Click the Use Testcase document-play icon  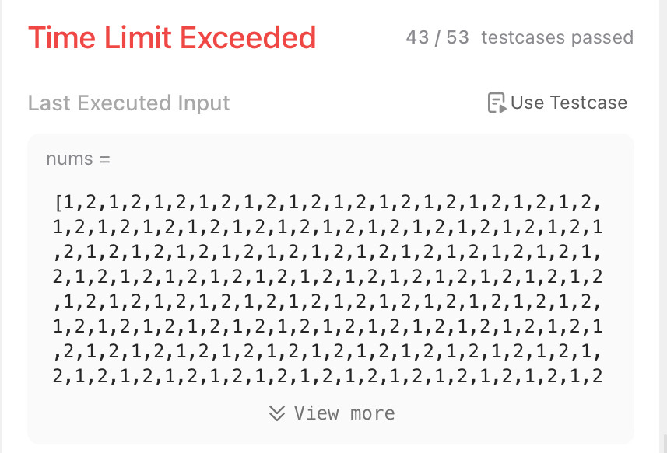click(497, 103)
